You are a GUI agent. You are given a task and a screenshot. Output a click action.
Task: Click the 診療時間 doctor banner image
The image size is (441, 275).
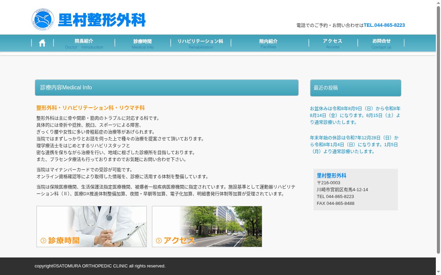[92, 227]
